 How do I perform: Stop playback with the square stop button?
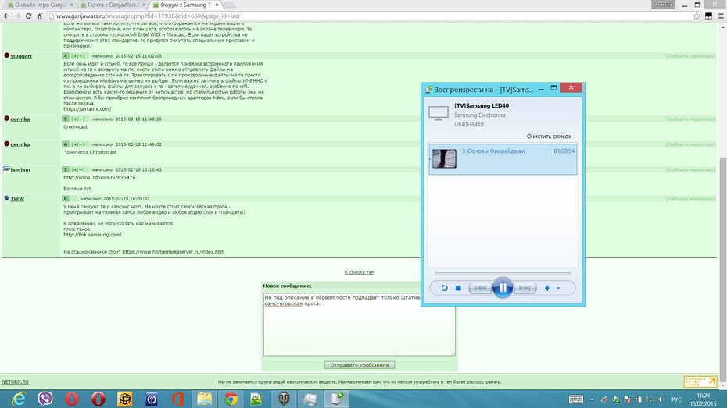tap(458, 288)
